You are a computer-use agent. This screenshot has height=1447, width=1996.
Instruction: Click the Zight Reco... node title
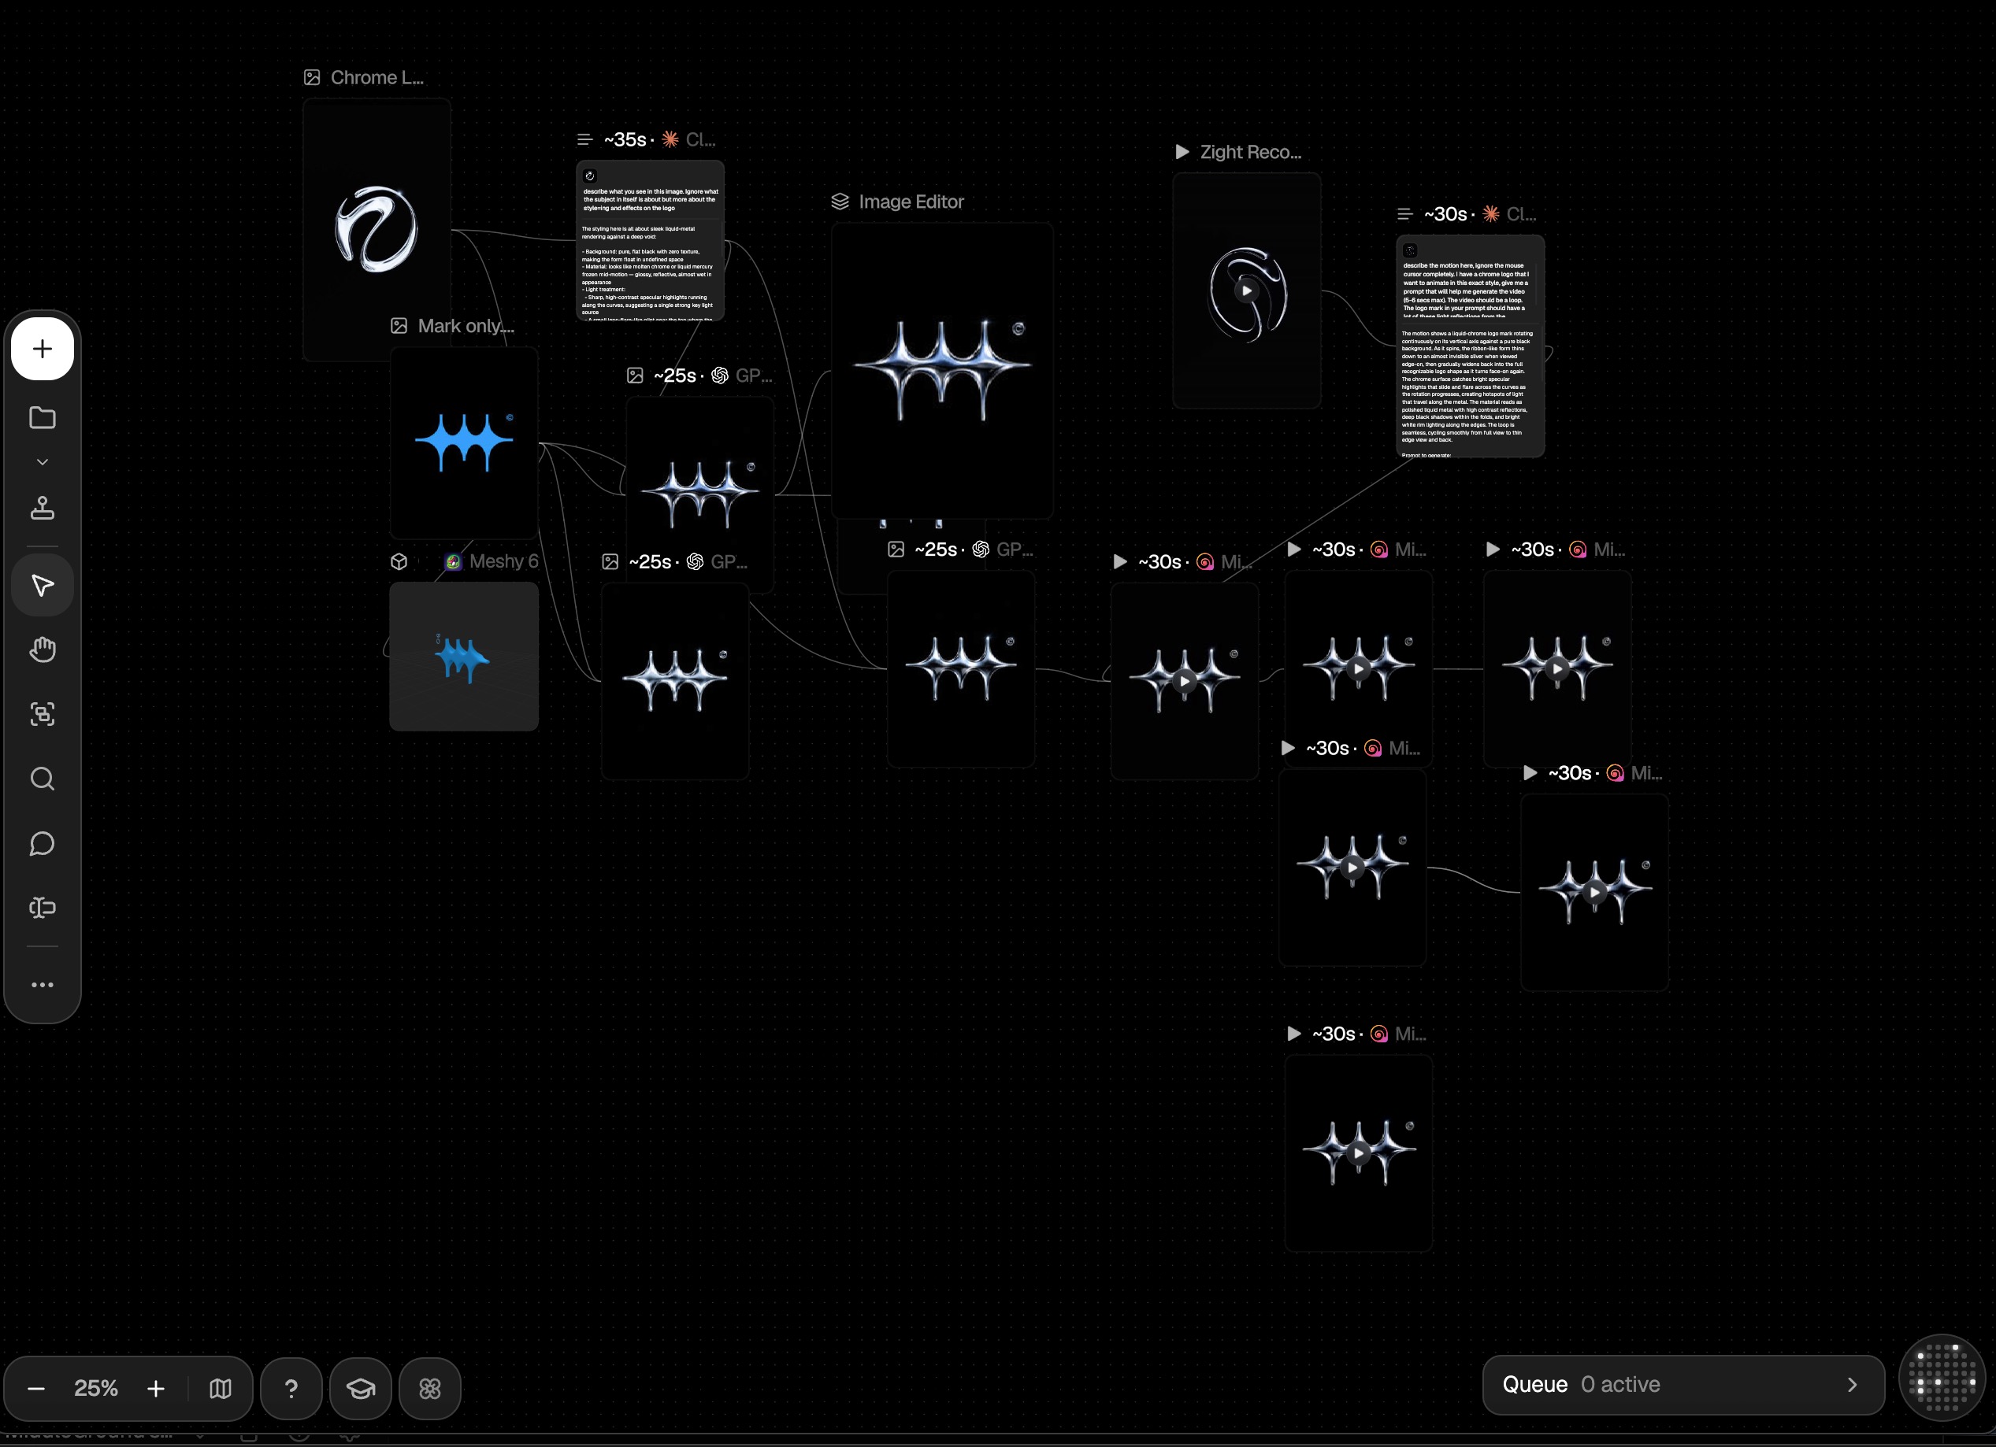point(1251,152)
